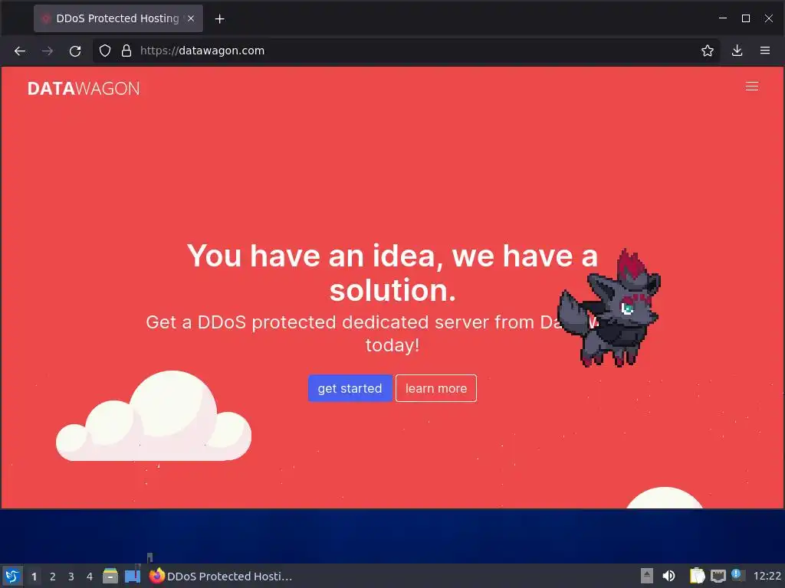Click the blue show desktop panel icon
Viewport: 785px width, 588px height.
click(x=132, y=576)
